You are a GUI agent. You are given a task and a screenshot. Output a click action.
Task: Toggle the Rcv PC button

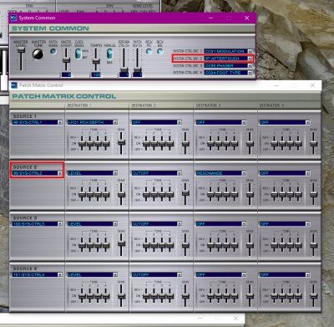(149, 51)
